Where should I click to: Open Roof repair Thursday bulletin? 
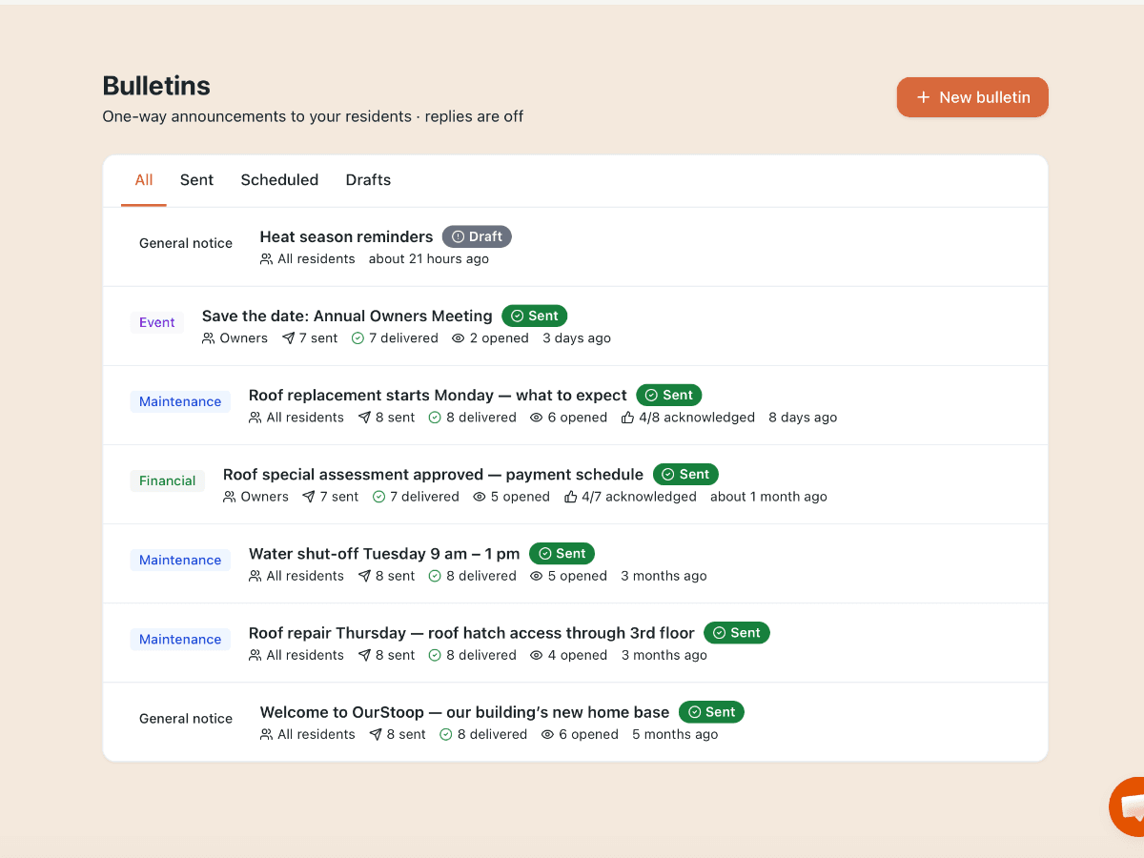472,632
